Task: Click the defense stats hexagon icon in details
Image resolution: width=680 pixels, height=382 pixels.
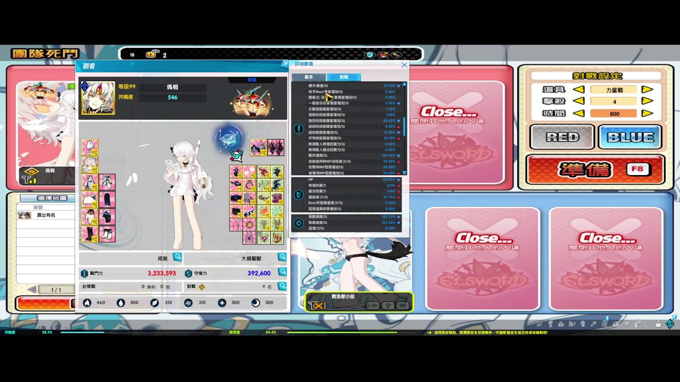Action: (299, 195)
